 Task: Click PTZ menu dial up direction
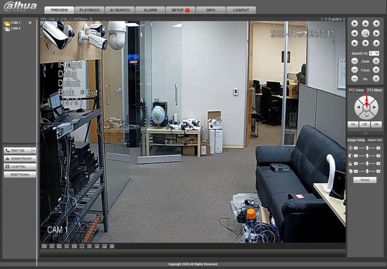(x=366, y=99)
